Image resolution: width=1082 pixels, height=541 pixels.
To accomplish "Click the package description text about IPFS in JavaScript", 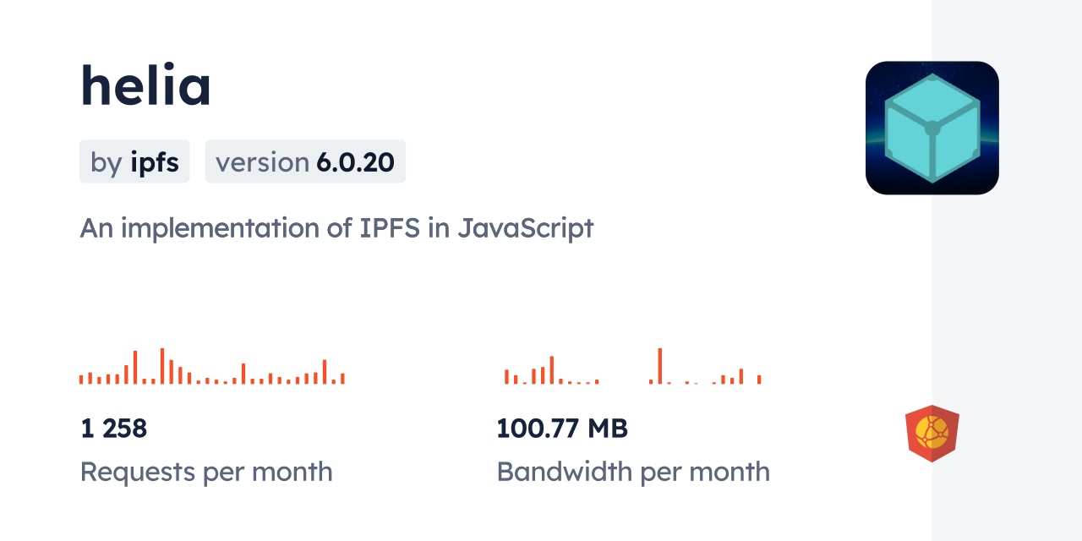I will pyautogui.click(x=336, y=227).
